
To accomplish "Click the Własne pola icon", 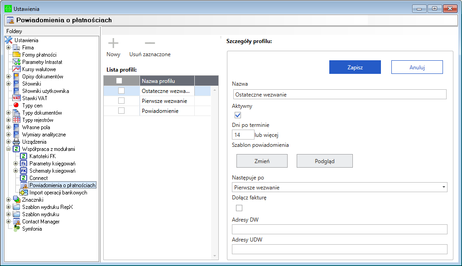I will 16,127.
